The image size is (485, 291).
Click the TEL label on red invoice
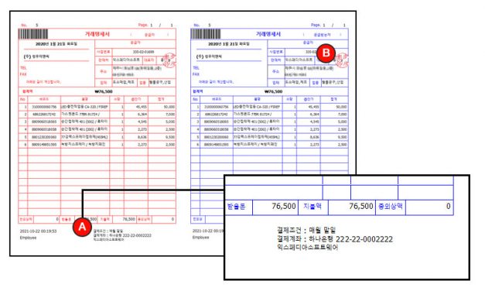[x=23, y=68]
